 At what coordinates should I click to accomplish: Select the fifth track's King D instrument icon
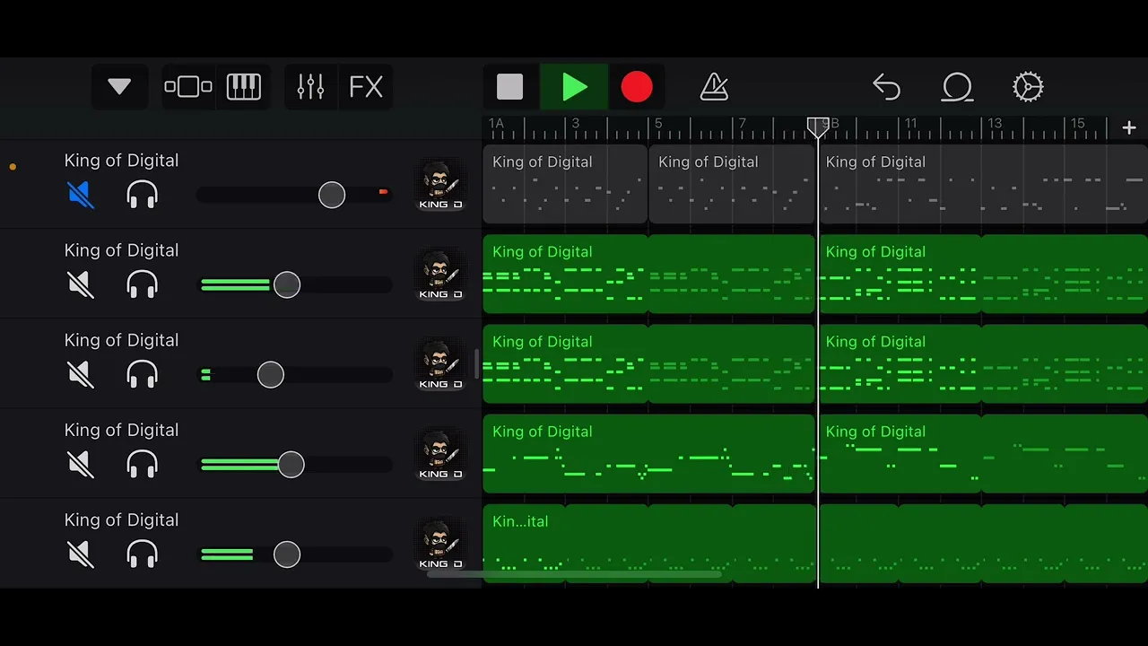tap(440, 544)
